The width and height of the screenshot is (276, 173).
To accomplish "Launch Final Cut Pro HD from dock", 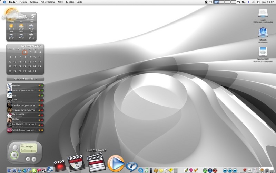I will click(96, 162).
